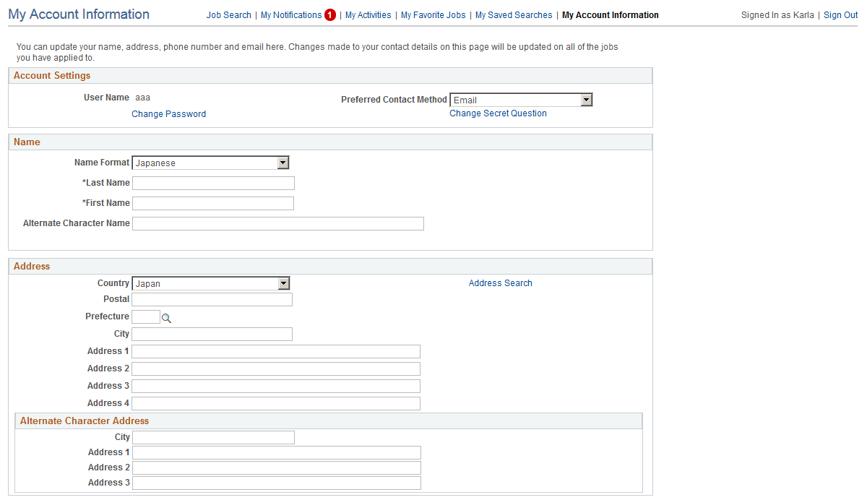This screenshot has height=500, width=867.
Task: Click the Postal code input field
Action: point(212,299)
